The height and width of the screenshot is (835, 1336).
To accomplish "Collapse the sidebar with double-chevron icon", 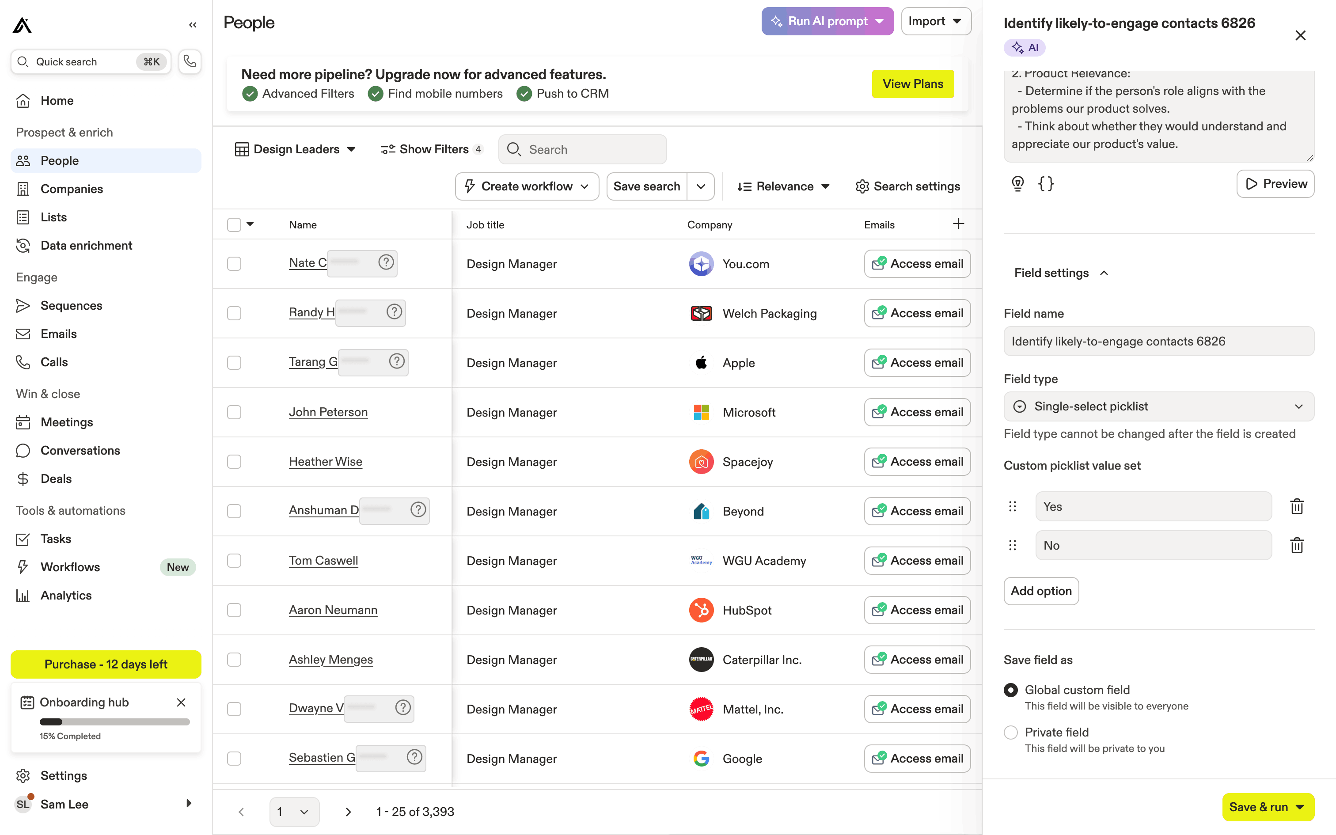I will pyautogui.click(x=193, y=25).
